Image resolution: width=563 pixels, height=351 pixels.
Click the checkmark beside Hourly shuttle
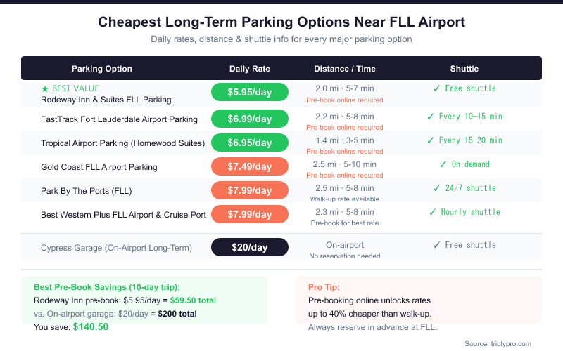433,212
